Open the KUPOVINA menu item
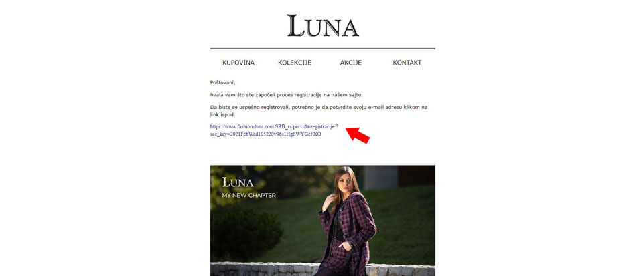Image resolution: width=643 pixels, height=276 pixels. [238, 63]
